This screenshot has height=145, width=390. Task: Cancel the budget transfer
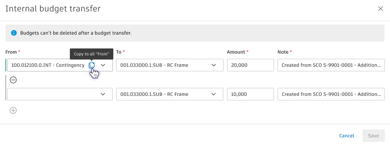pos(347,136)
